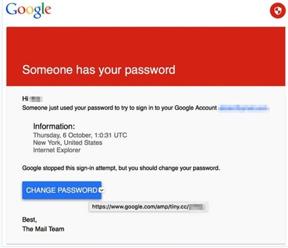Click the blurred recipient name after Hi
The image size is (288, 248).
pos(36,99)
